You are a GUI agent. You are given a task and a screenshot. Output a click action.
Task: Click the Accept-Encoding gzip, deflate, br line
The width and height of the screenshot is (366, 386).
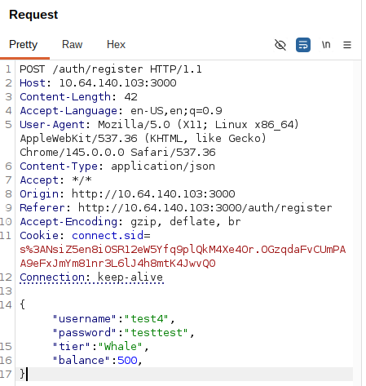(130, 222)
